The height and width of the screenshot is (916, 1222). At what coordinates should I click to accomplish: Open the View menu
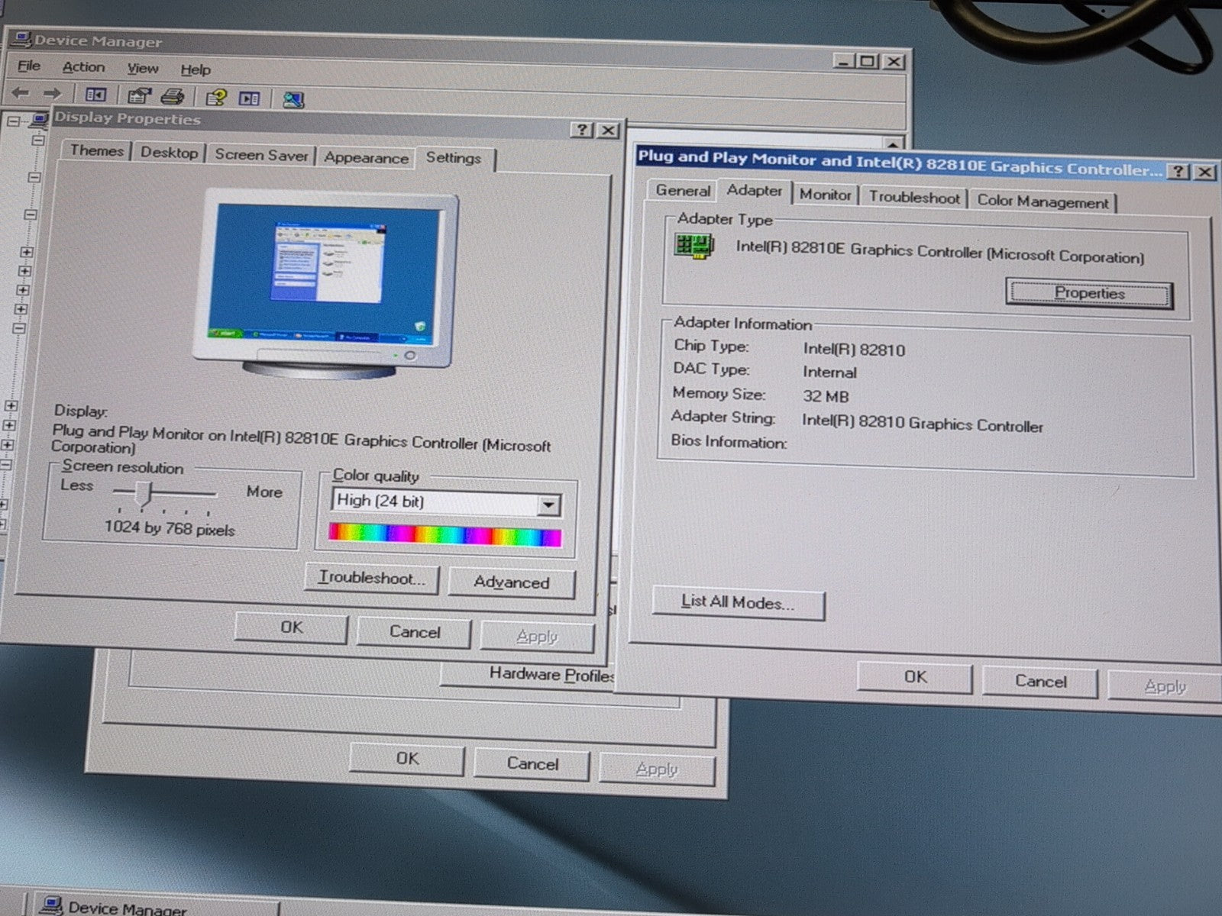coord(143,68)
